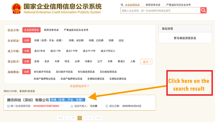This screenshot has width=215, height=122.
Task: Jump to last page with 末页
Action: (x=99, y=118)
